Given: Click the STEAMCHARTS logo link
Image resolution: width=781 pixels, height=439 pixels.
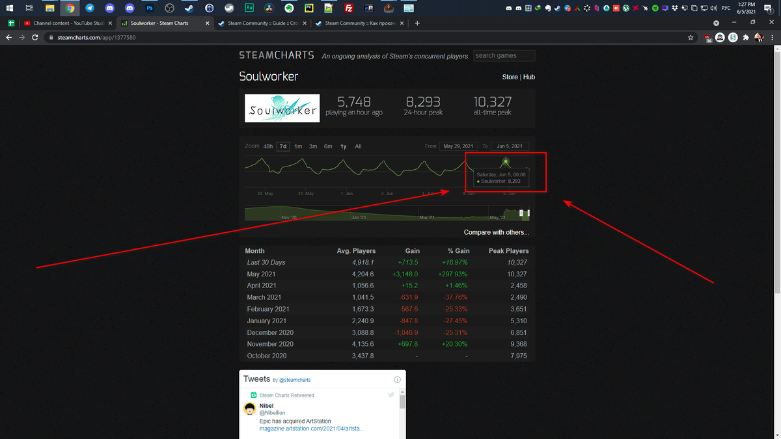Looking at the screenshot, I should coord(277,55).
